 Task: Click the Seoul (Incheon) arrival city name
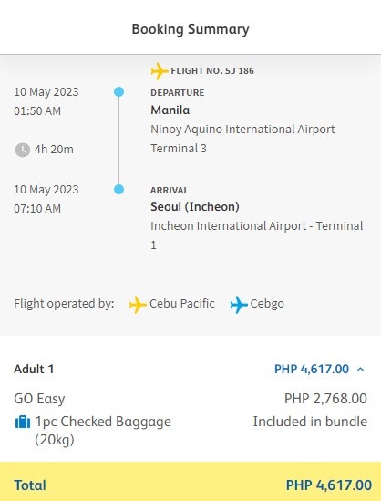pyautogui.click(x=195, y=207)
